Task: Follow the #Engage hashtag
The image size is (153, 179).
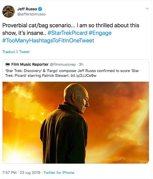Action: [100, 33]
